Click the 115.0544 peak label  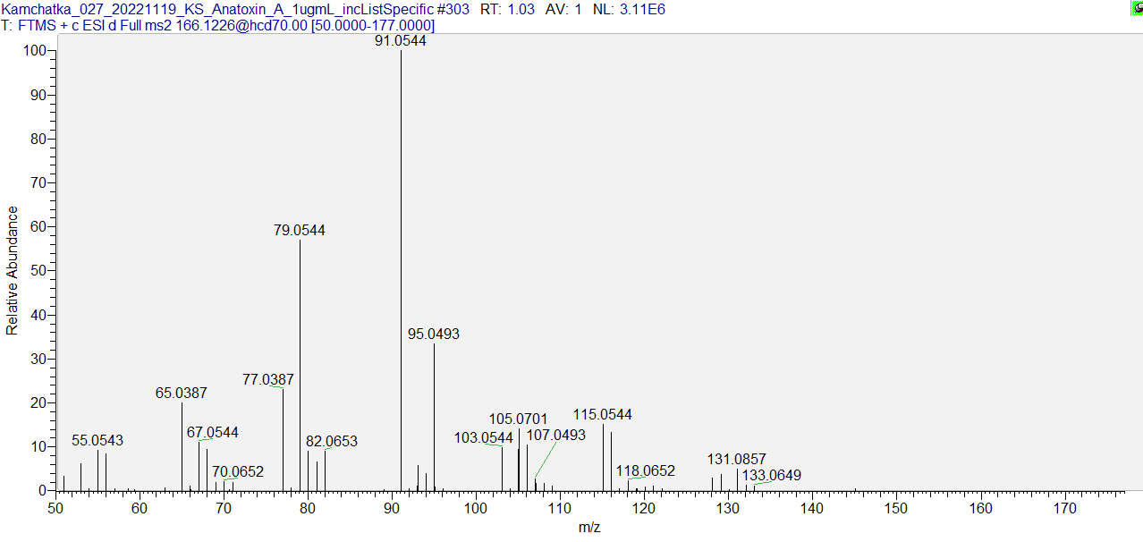pyautogui.click(x=603, y=415)
